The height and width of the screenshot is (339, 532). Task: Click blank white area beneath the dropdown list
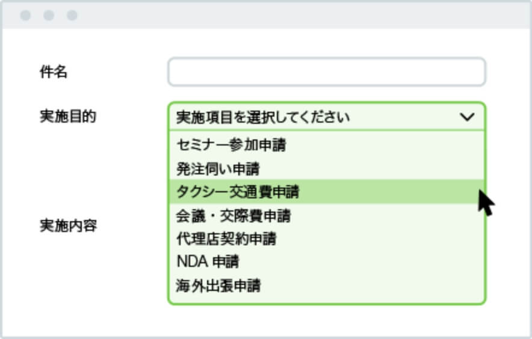click(327, 320)
